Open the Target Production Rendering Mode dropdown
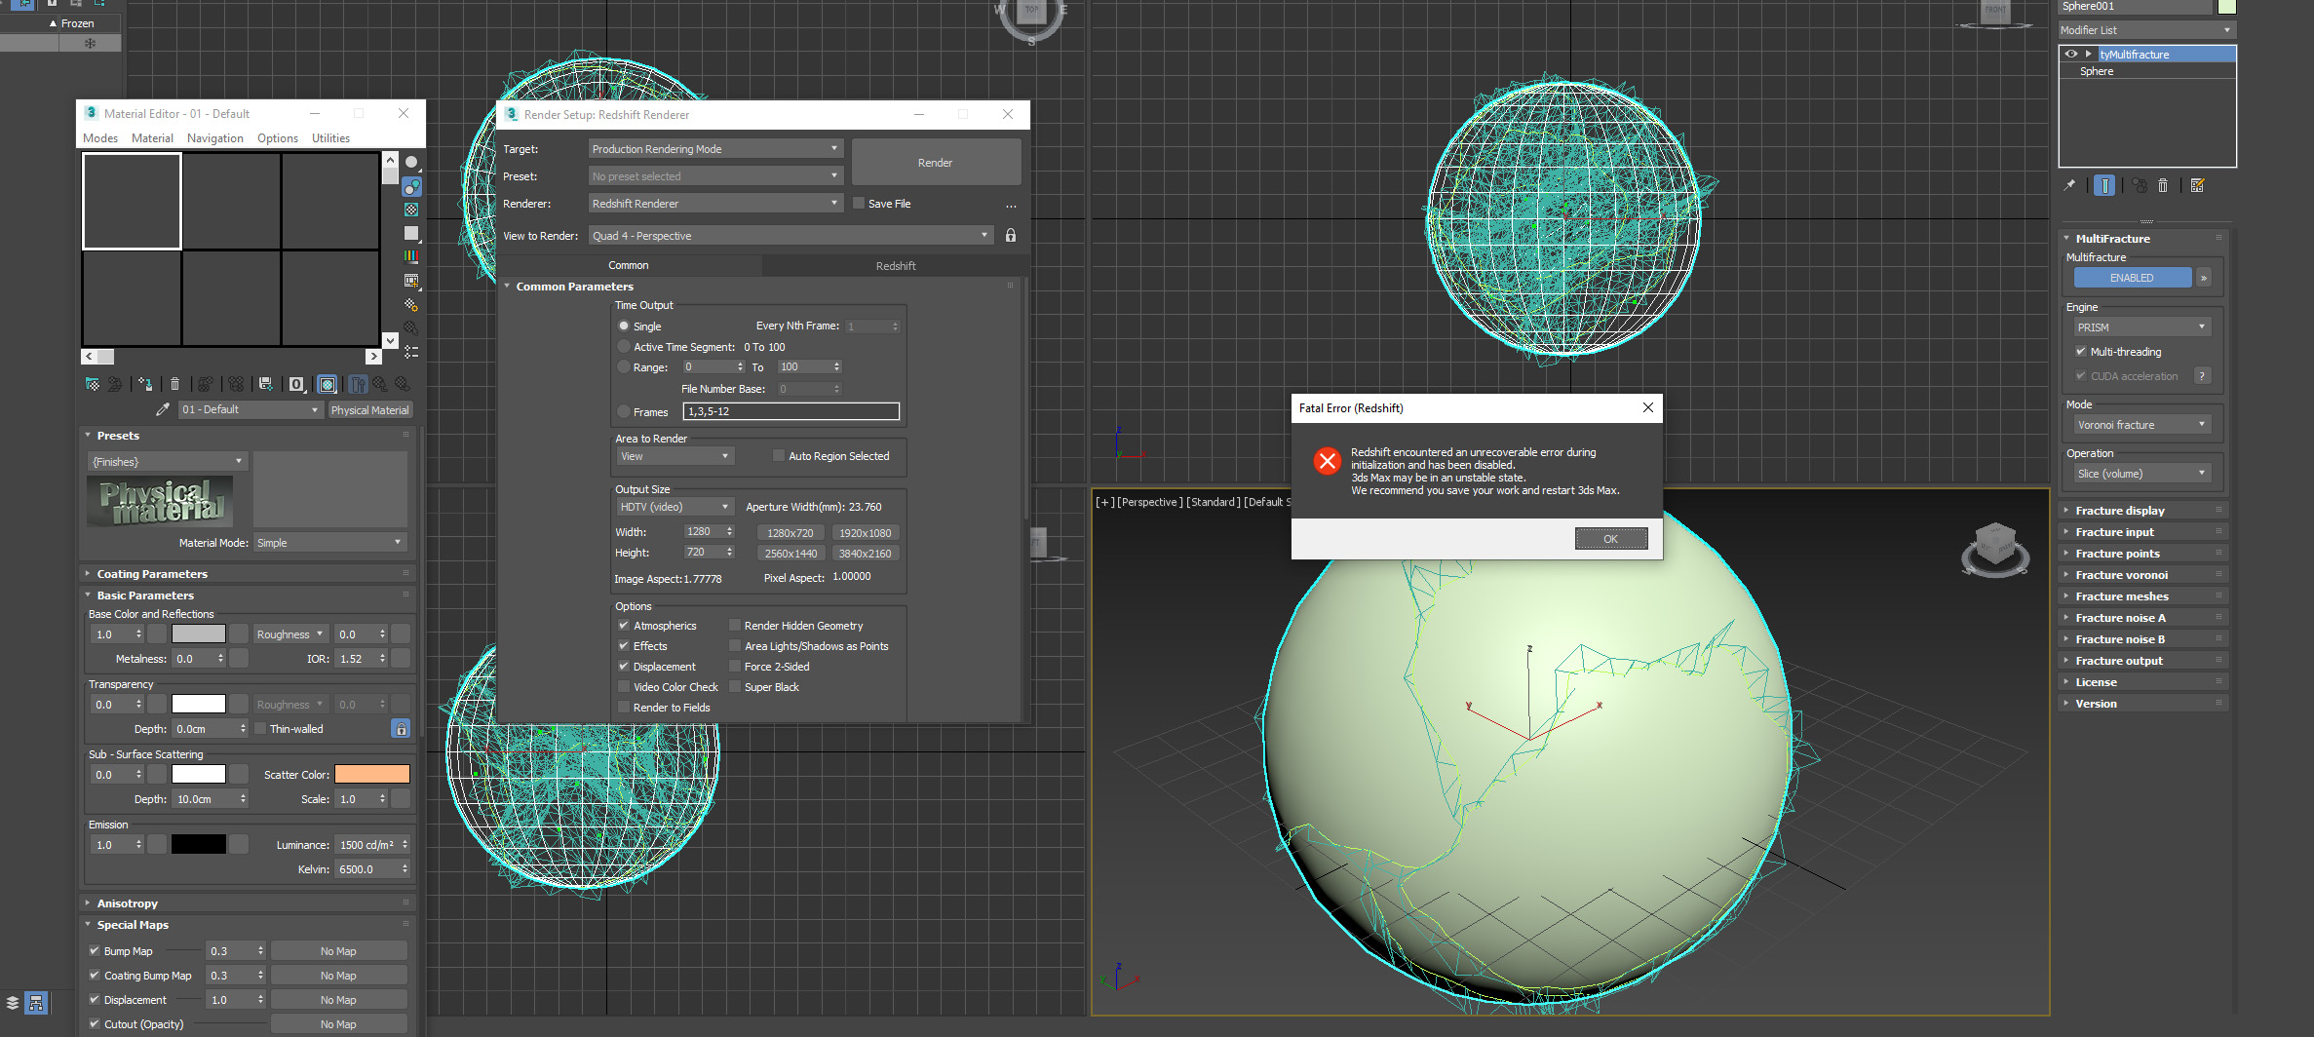 click(715, 148)
